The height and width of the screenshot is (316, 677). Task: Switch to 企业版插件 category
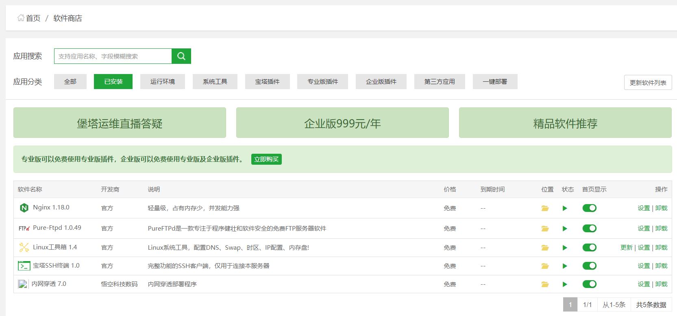[381, 81]
